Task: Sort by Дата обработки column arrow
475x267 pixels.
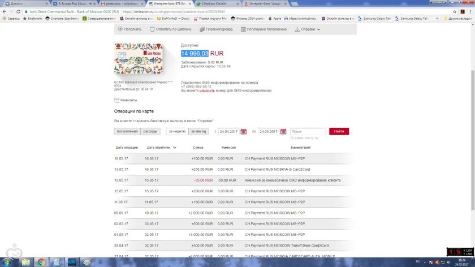Action: click(174, 148)
